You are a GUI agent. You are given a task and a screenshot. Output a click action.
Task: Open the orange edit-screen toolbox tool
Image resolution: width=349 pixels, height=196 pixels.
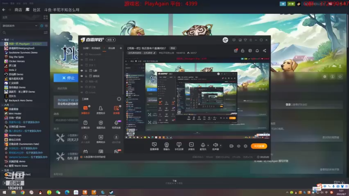[x=116, y=110]
